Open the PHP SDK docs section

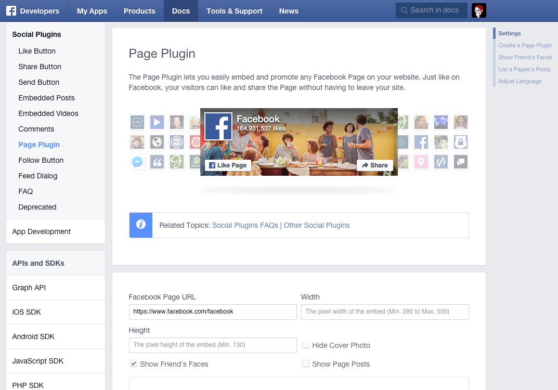56,382
